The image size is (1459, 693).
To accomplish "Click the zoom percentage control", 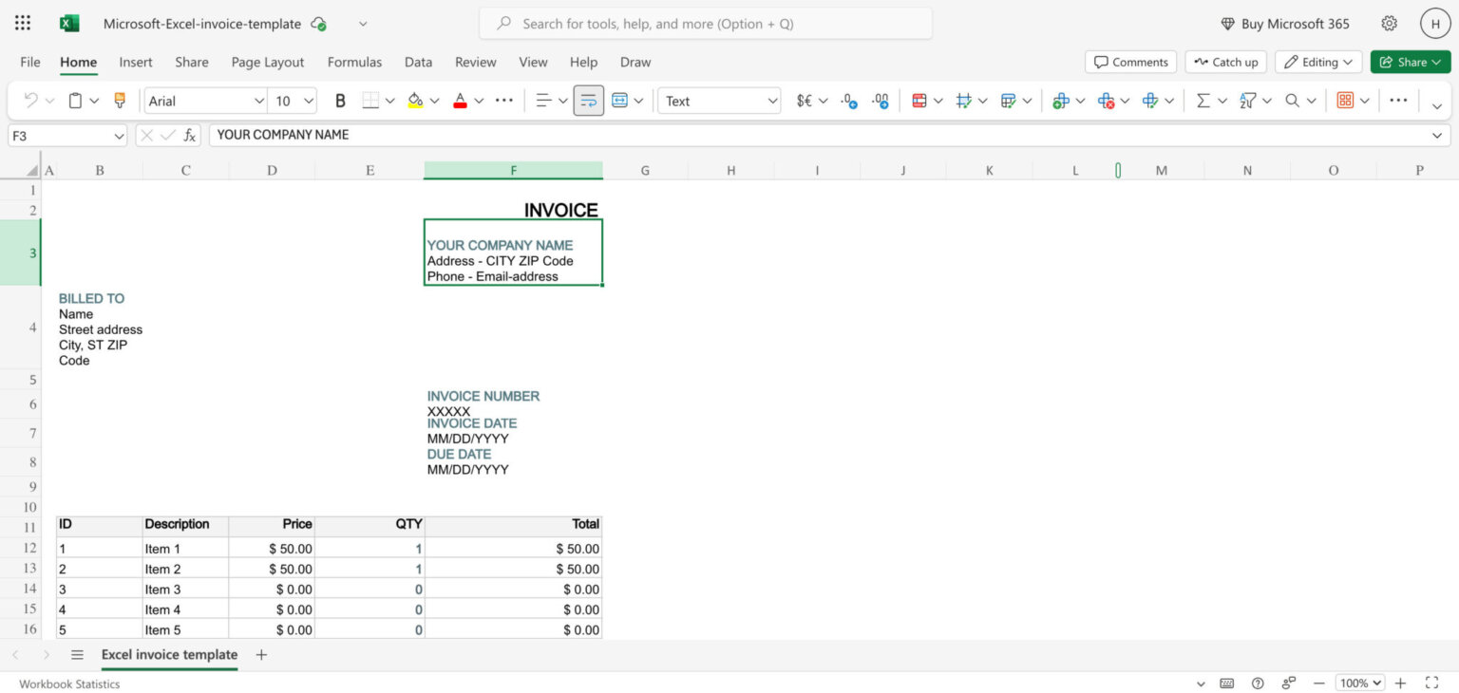I will pyautogui.click(x=1359, y=683).
